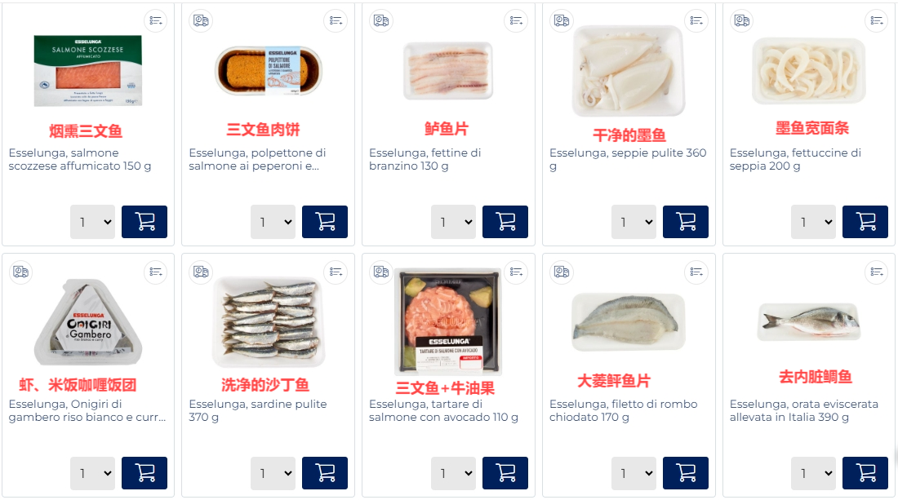898x500 pixels.
Task: Add filetto di rombo chiodato to cart
Action: click(686, 472)
